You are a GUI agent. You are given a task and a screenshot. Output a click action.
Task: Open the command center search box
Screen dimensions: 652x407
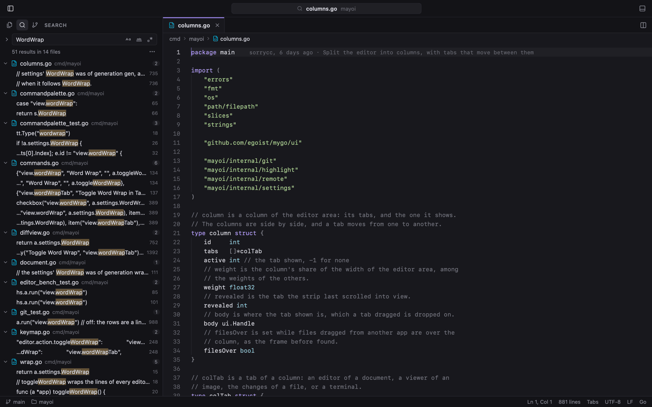(326, 9)
